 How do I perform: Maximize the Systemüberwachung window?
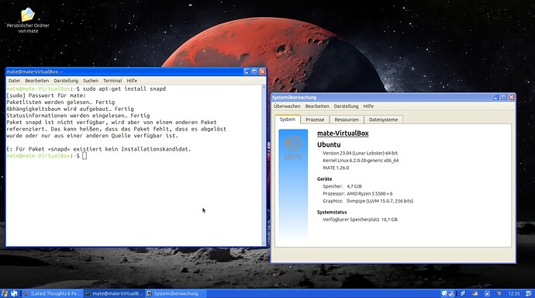[x=504, y=97]
